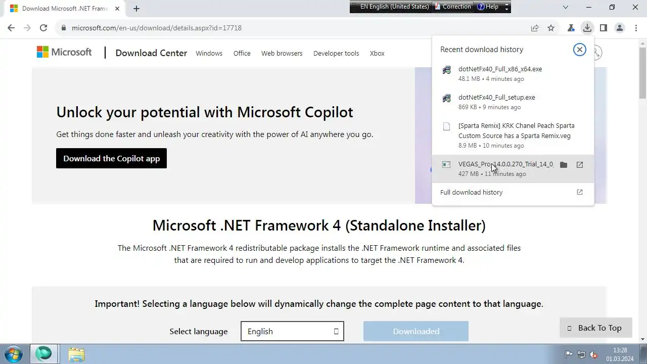The image size is (647, 364).
Task: Open the user profile icon
Action: click(619, 28)
